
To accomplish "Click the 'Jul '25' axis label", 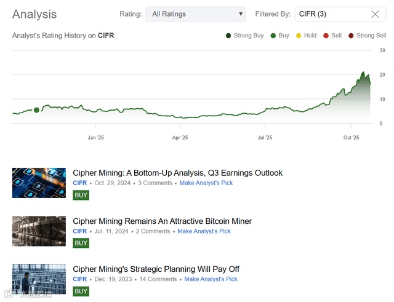I will point(265,138).
